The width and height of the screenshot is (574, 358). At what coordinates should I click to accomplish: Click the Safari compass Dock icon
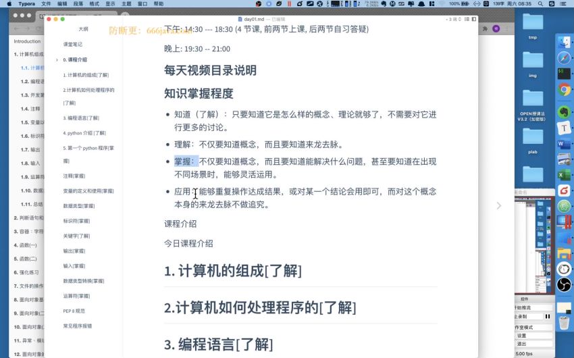pos(565,57)
